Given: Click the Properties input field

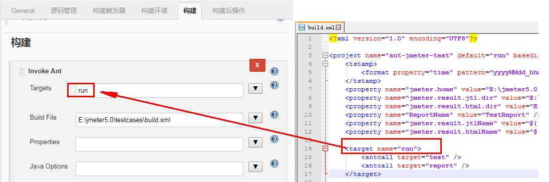Looking at the screenshot, I should (x=159, y=144).
